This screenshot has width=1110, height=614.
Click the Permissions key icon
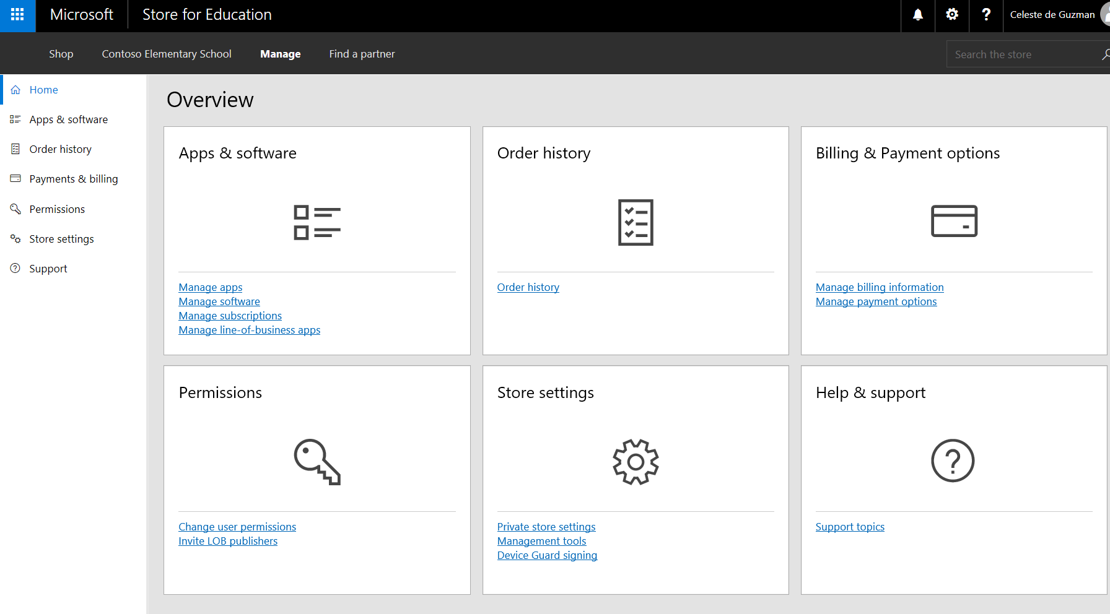click(317, 462)
